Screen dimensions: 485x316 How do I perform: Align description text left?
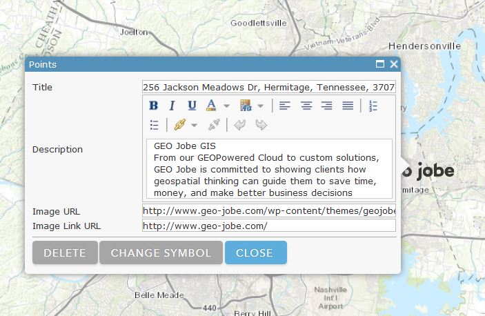pyautogui.click(x=285, y=106)
